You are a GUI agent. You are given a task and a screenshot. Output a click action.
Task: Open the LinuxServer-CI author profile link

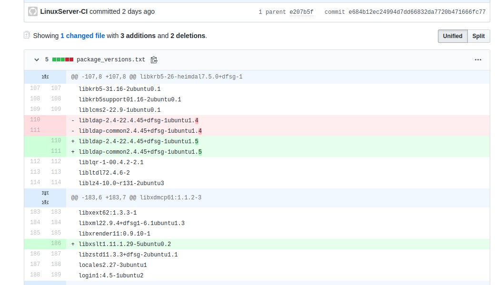point(64,11)
